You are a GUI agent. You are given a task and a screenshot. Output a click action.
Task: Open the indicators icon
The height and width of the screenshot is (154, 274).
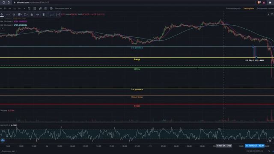40,9
